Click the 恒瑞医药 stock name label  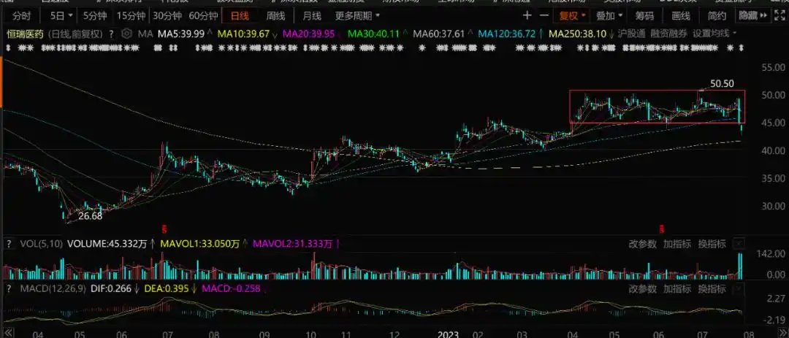25,35
